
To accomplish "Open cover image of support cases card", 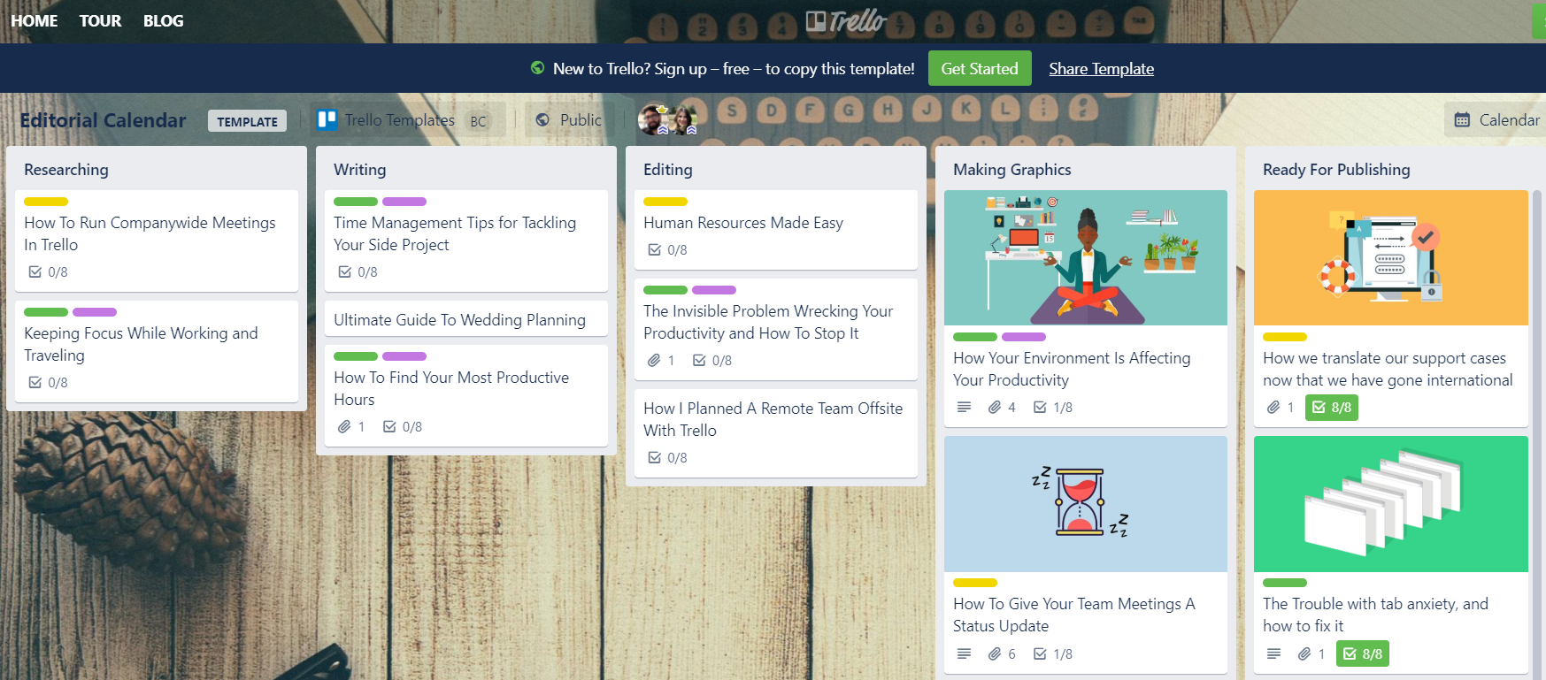I will pos(1391,257).
